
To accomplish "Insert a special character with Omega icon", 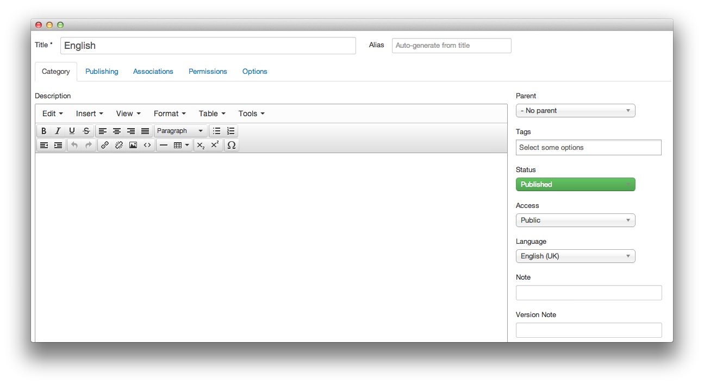I will pyautogui.click(x=232, y=145).
